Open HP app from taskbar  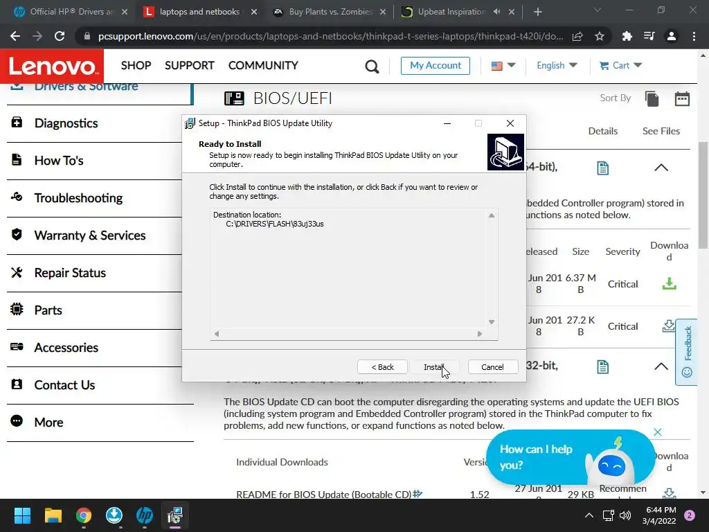click(x=145, y=515)
